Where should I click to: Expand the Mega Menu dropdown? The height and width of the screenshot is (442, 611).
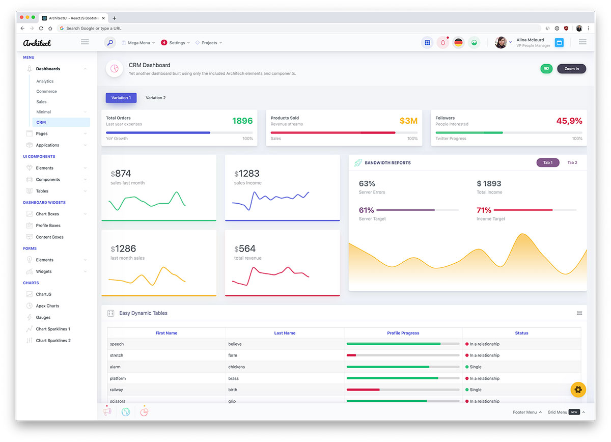tap(138, 42)
